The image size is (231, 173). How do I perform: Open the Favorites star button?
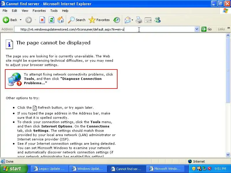[x=99, y=20]
